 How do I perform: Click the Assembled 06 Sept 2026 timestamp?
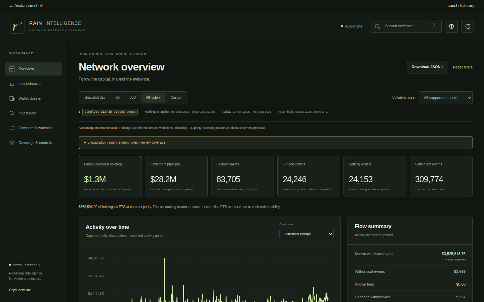[303, 112]
